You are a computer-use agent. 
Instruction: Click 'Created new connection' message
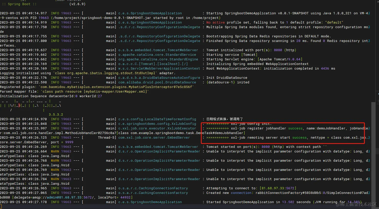point(229,193)
